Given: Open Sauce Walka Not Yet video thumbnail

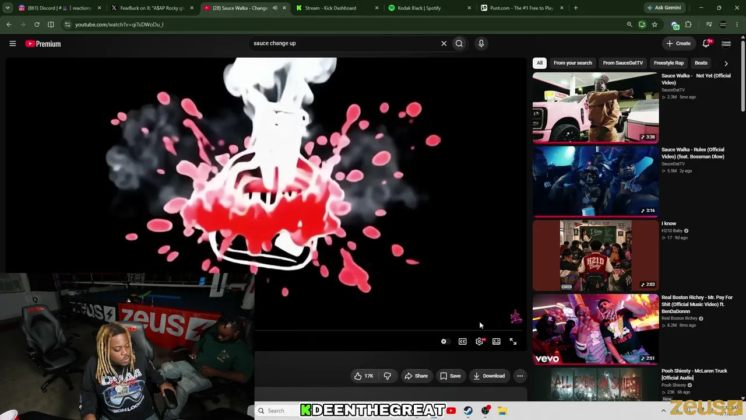Looking at the screenshot, I should pos(596,107).
